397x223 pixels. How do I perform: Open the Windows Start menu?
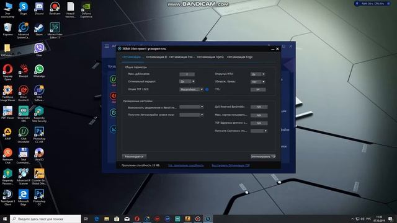coord(5,219)
